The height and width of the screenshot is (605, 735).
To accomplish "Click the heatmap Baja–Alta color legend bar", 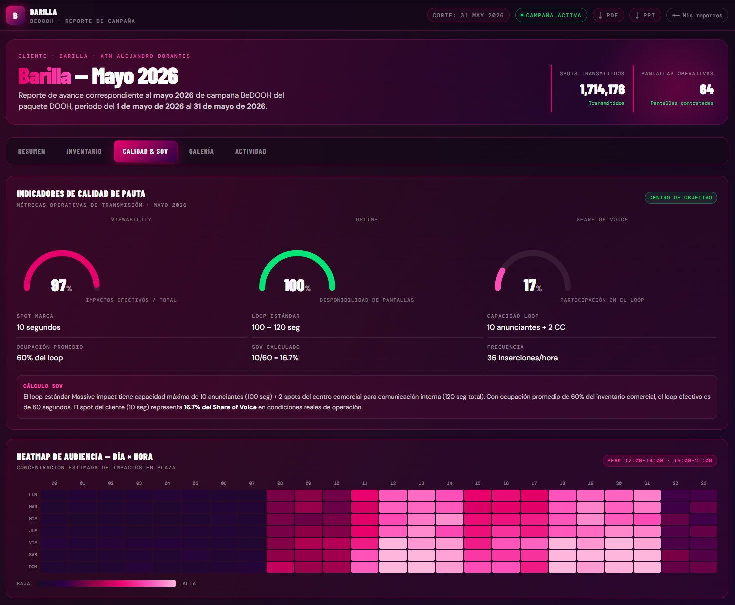I will [106, 583].
